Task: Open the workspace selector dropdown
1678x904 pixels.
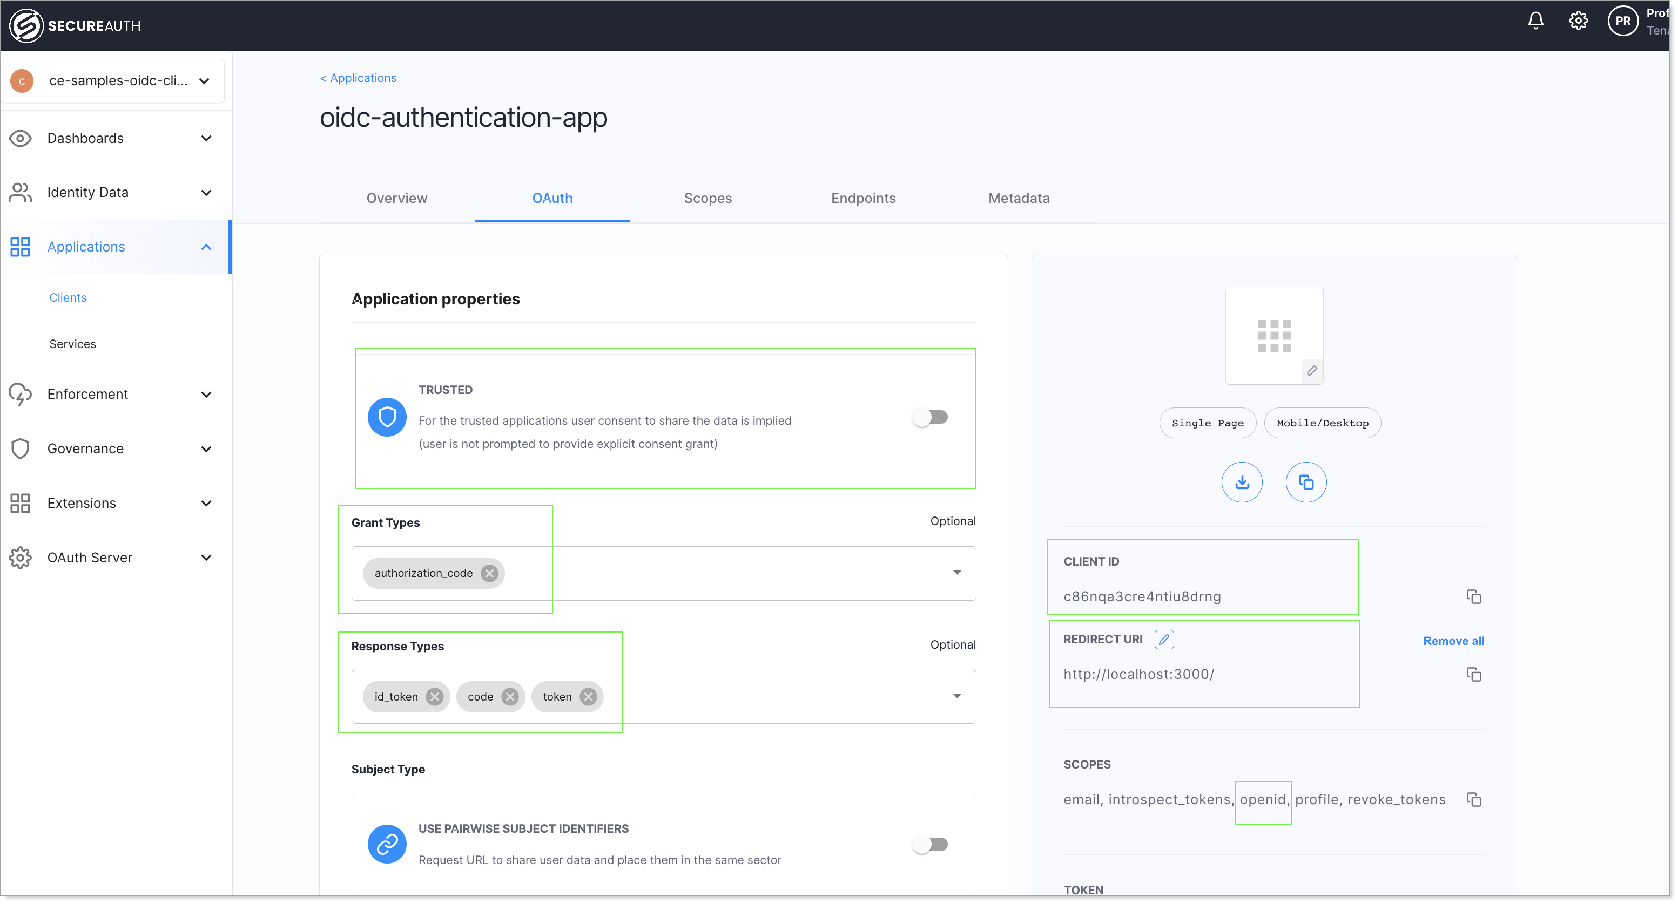Action: [x=113, y=81]
